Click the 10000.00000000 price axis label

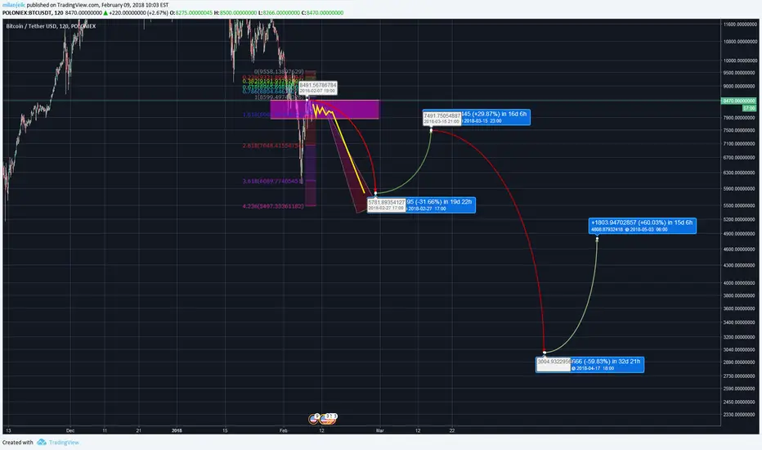[x=740, y=61]
